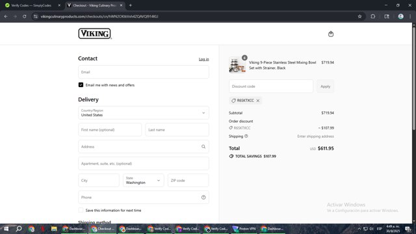Open File Explorer from the taskbar
This screenshot has height=234, width=416.
[x=54, y=229]
